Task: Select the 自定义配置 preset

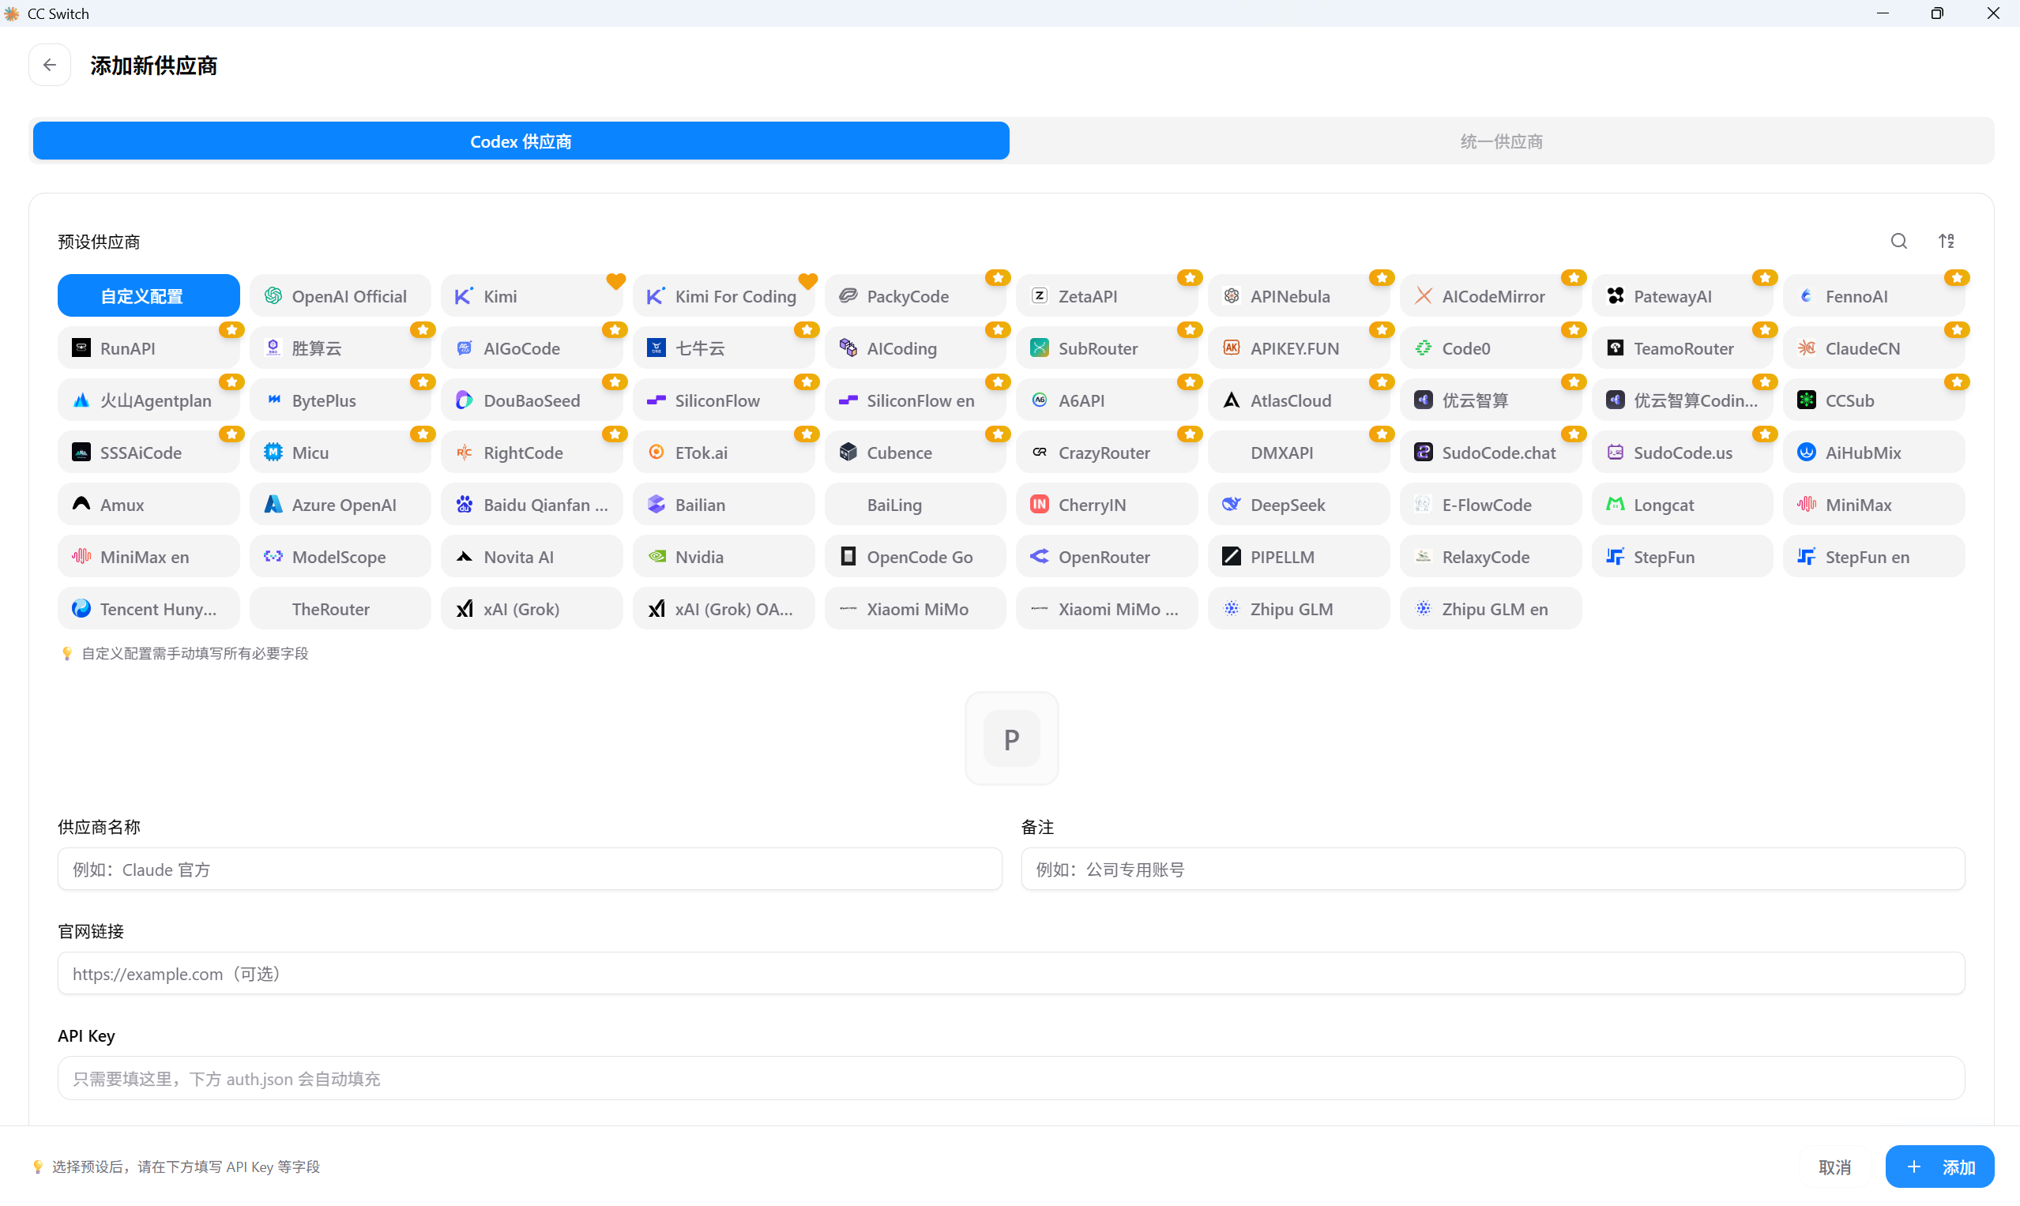Action: 149,296
